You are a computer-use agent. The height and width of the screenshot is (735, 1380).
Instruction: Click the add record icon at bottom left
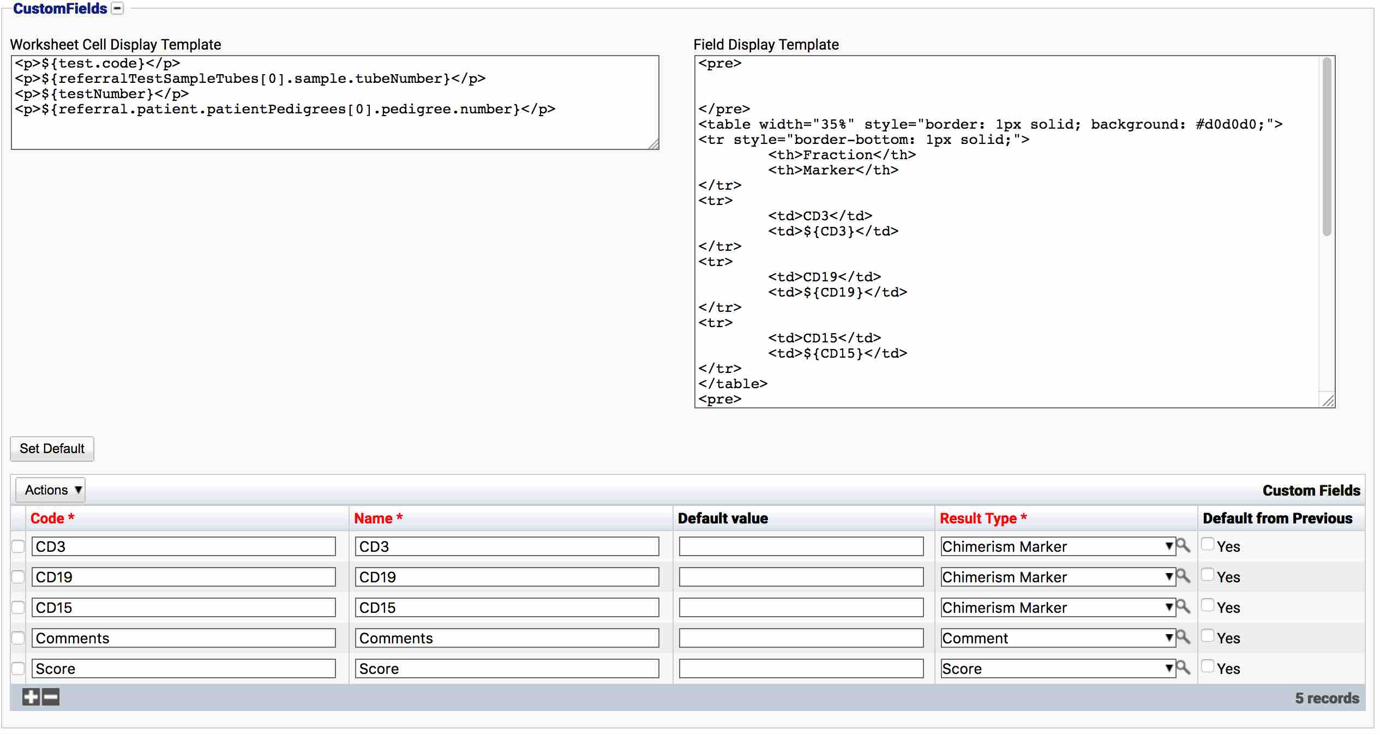[27, 695]
